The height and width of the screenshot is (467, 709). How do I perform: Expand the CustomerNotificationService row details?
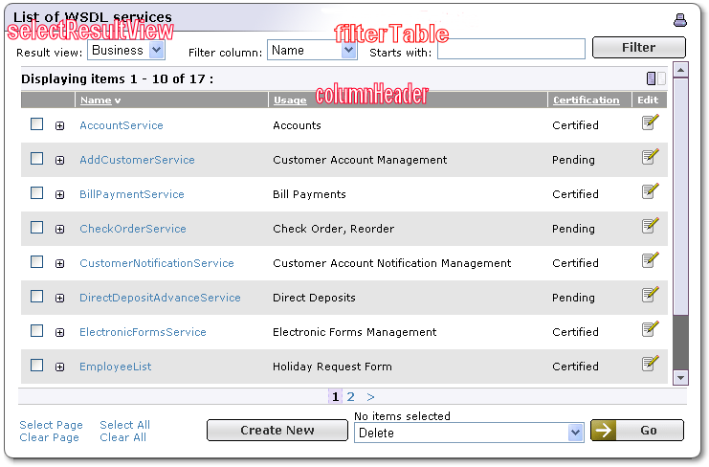pyautogui.click(x=59, y=263)
